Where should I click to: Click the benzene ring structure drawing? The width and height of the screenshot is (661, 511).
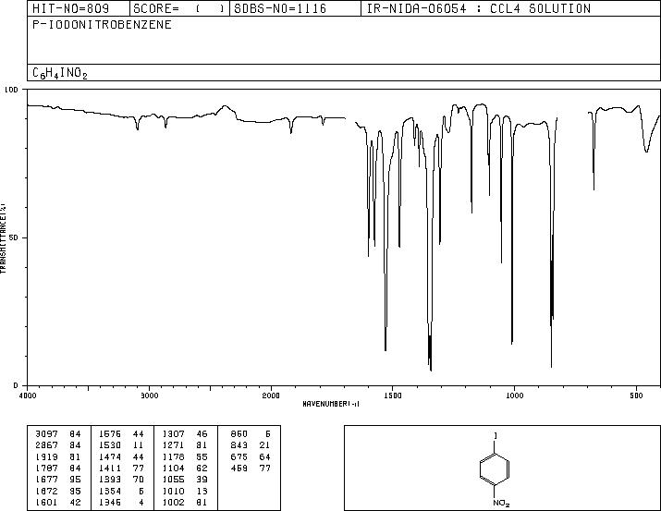(495, 468)
